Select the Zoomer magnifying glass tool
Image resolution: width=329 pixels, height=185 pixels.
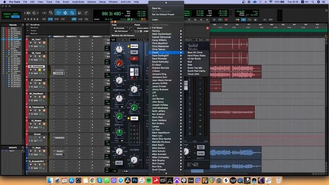point(51,13)
